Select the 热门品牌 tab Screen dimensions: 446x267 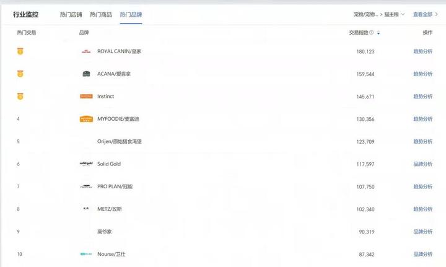[131, 14]
